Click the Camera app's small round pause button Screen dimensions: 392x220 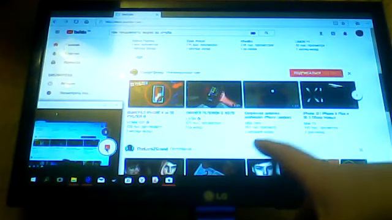pyautogui.click(x=105, y=132)
